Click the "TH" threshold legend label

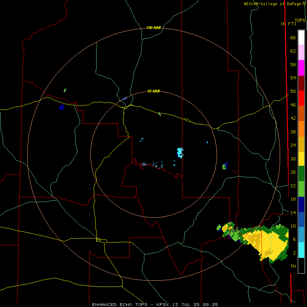293,266
